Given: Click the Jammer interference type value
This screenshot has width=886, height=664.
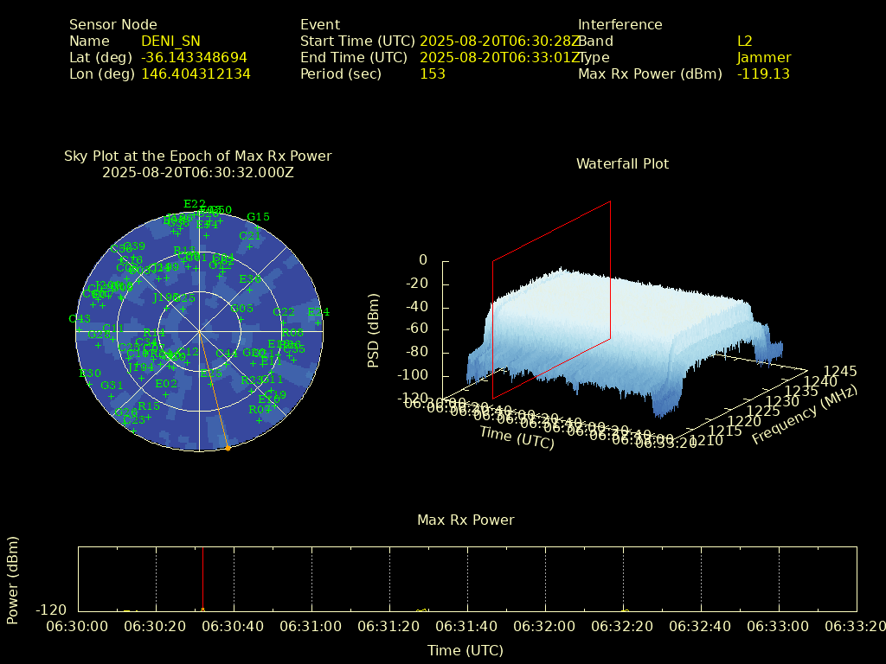Looking at the screenshot, I should [x=763, y=57].
